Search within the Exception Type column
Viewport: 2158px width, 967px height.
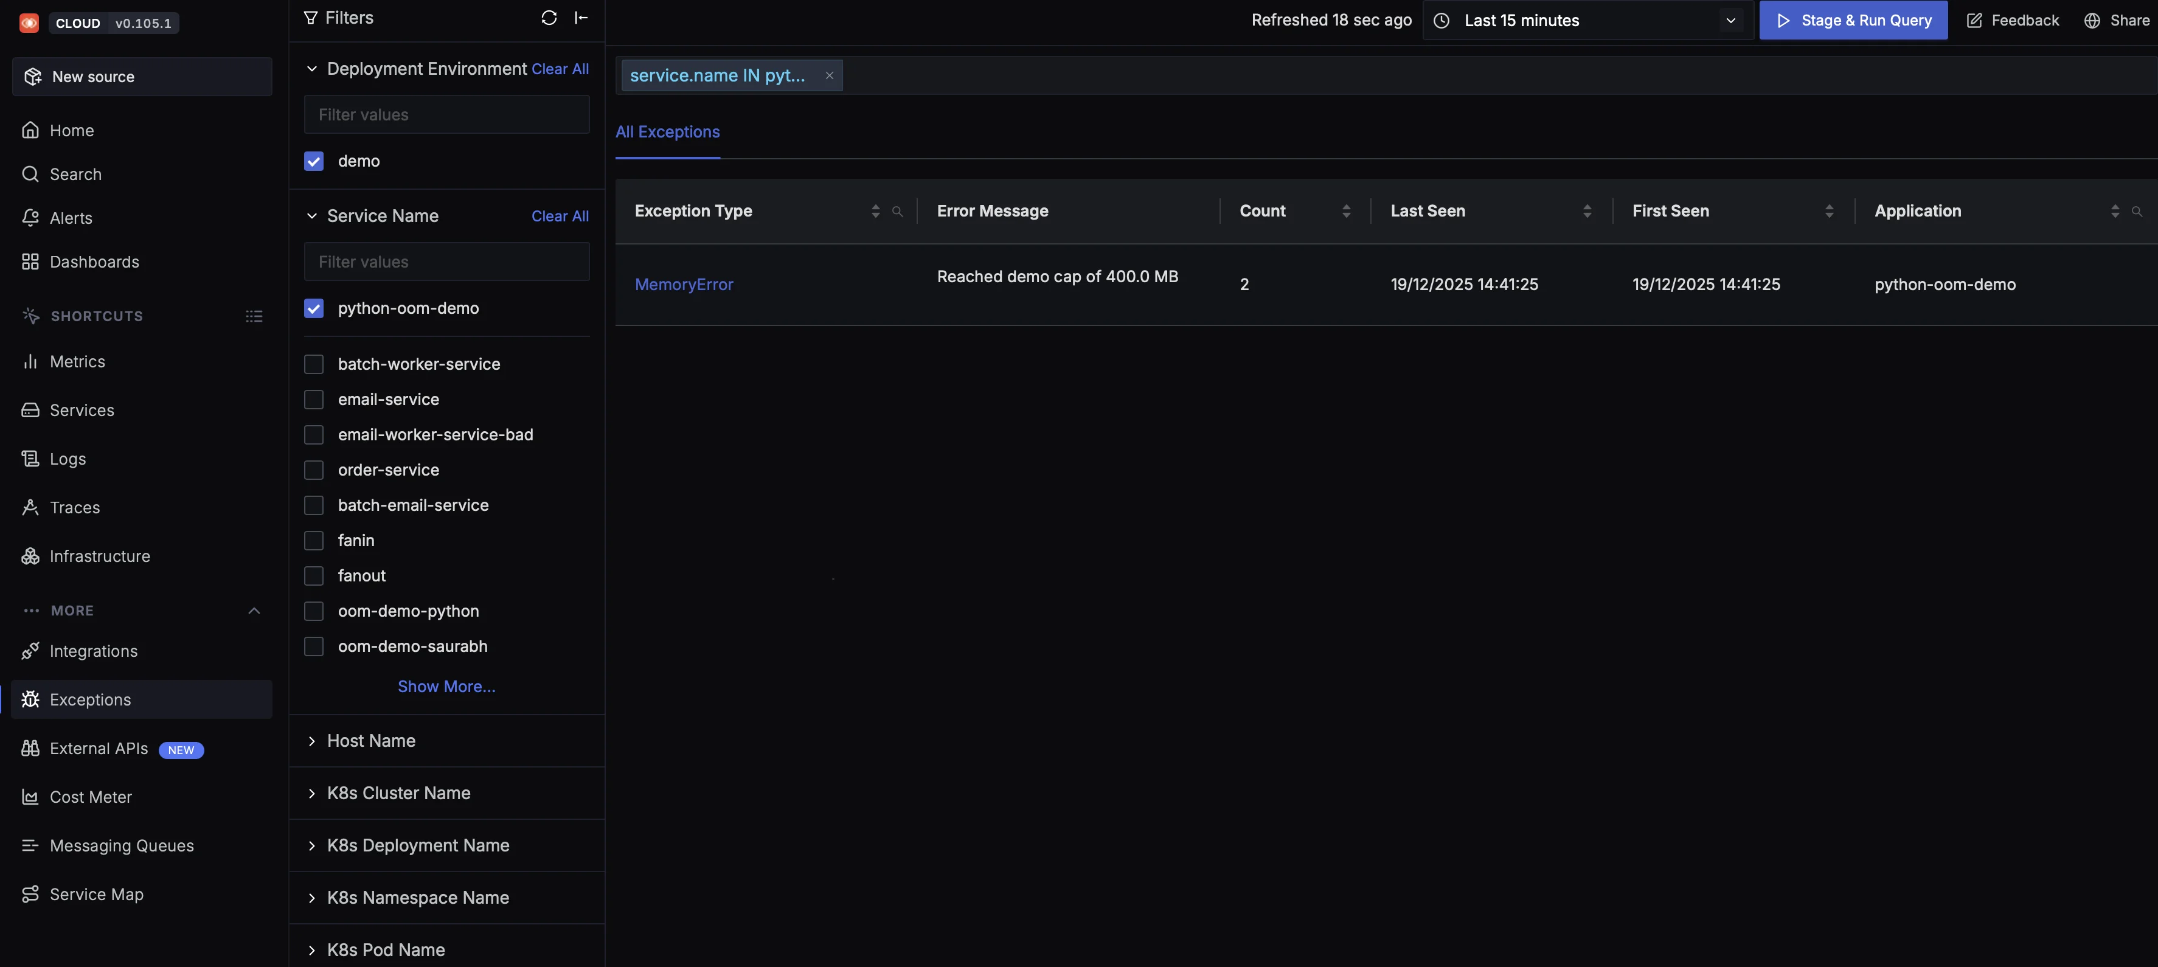[898, 212]
